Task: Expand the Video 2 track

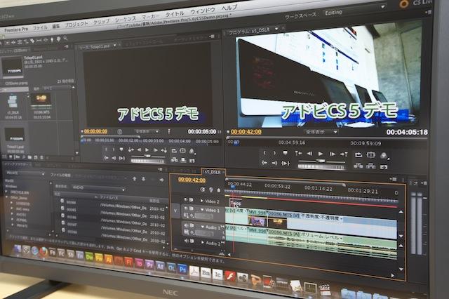Action: (x=201, y=201)
